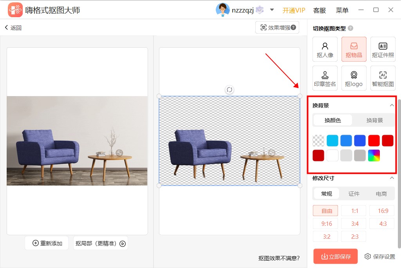
Task: Switch to 换颜色 tab
Action: pos(333,120)
